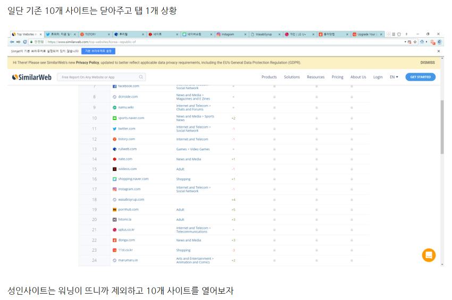Click the new tab plus icon
This screenshot has width=452, height=300.
[x=388, y=34]
